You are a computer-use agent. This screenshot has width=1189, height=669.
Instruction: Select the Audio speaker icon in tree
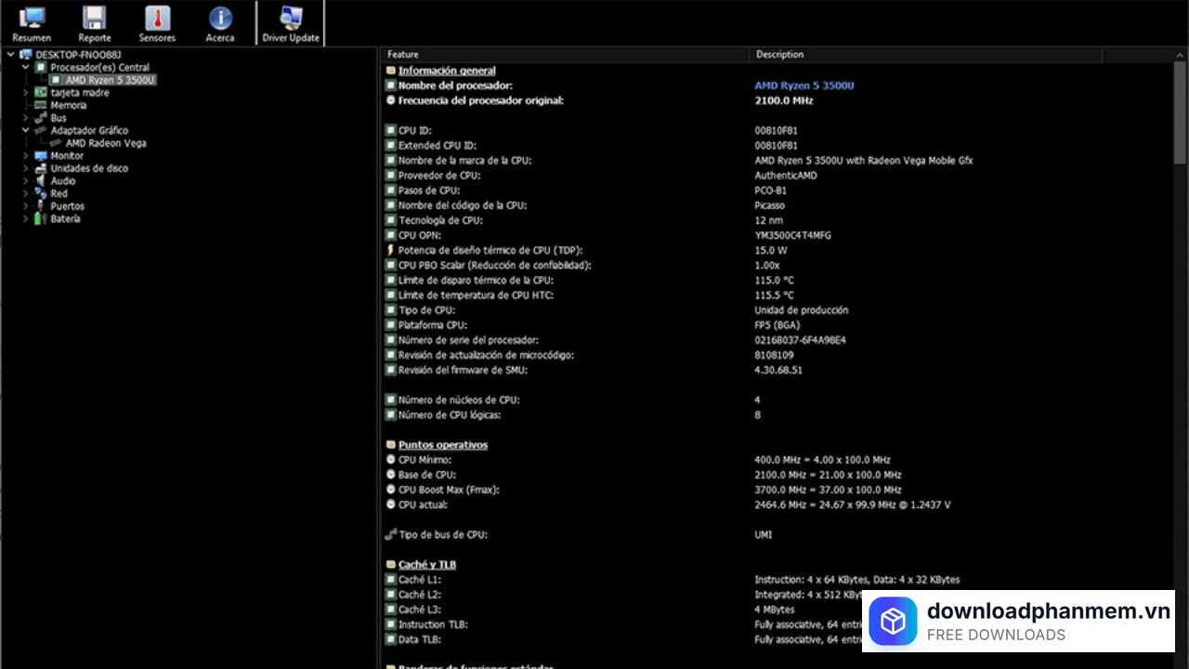click(x=40, y=181)
